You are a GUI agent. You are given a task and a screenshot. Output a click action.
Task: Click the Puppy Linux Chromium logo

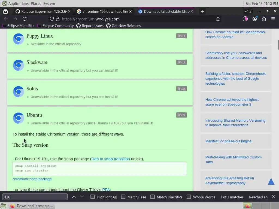18,39
